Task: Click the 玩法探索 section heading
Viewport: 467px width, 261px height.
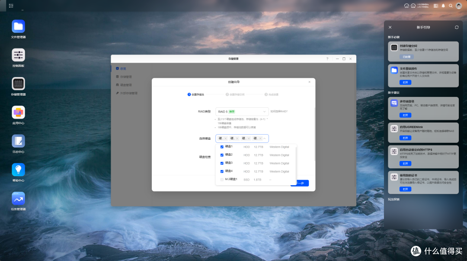Action: coord(394,200)
